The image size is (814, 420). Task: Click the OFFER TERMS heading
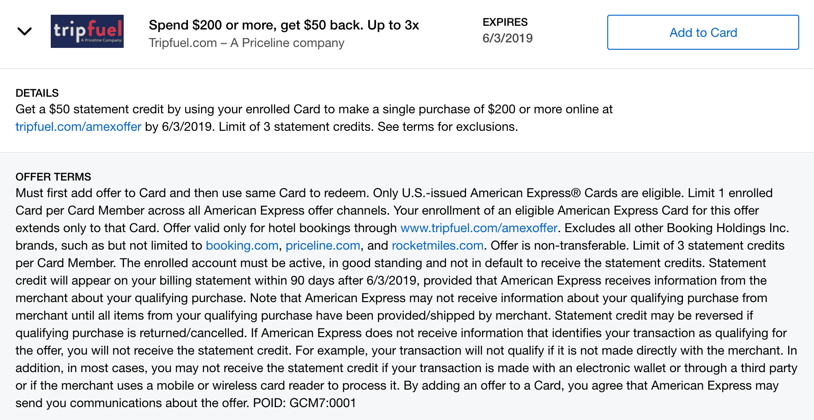point(53,177)
